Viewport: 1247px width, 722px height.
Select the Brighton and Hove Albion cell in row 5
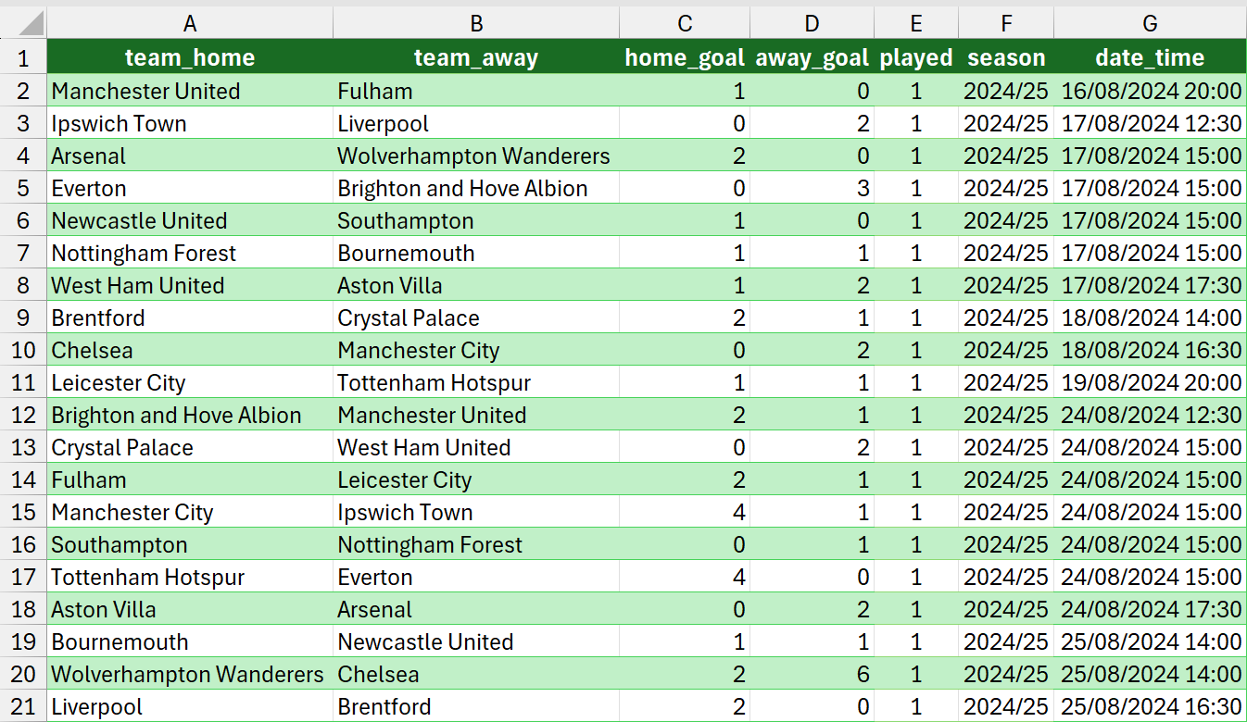tap(462, 189)
